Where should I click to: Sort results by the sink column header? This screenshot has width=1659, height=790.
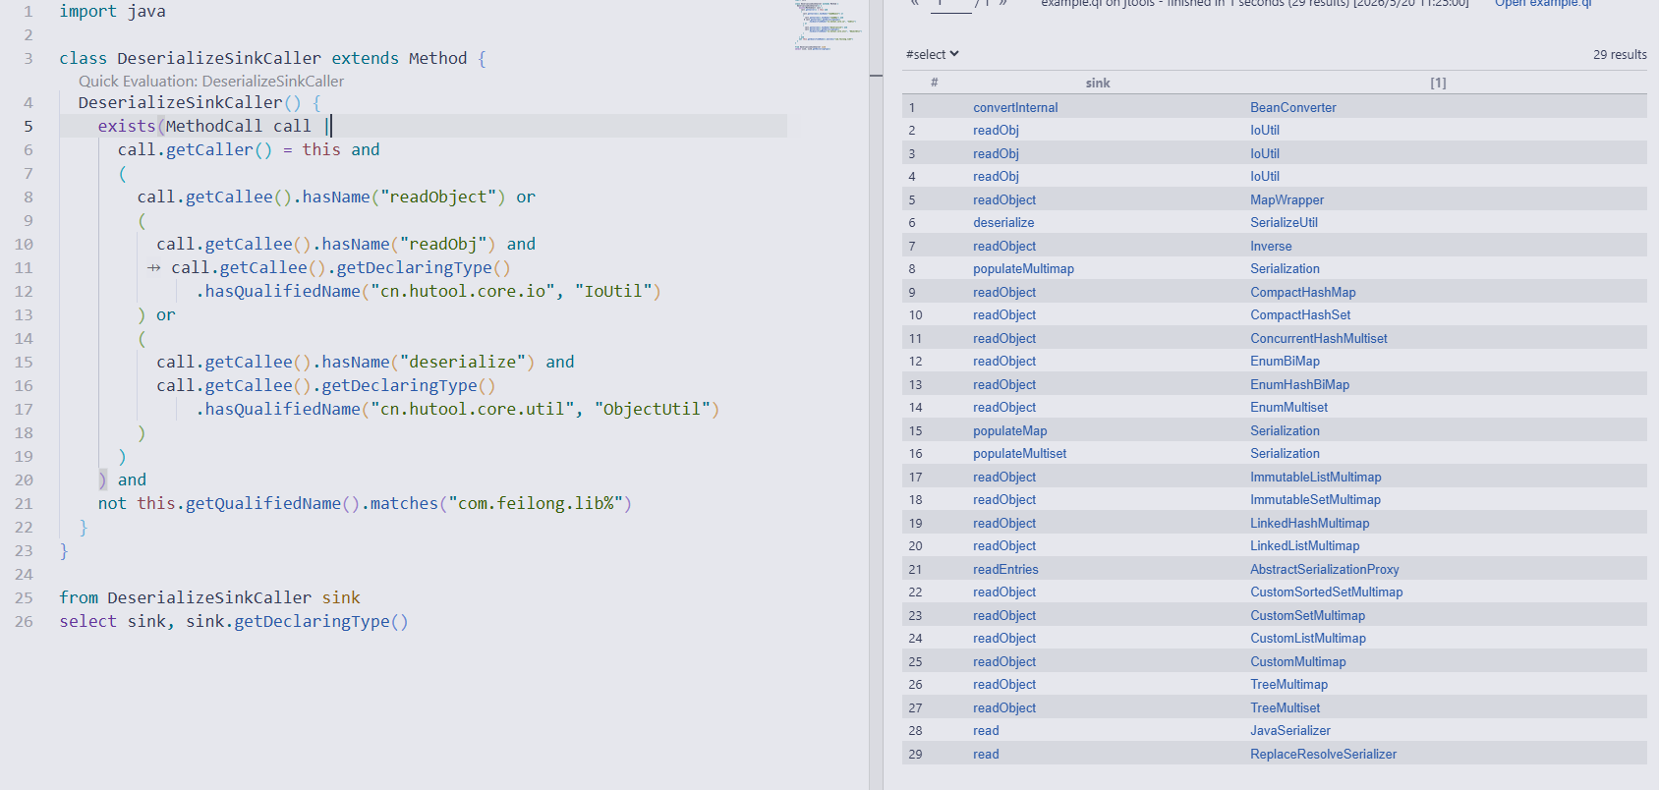[1098, 84]
